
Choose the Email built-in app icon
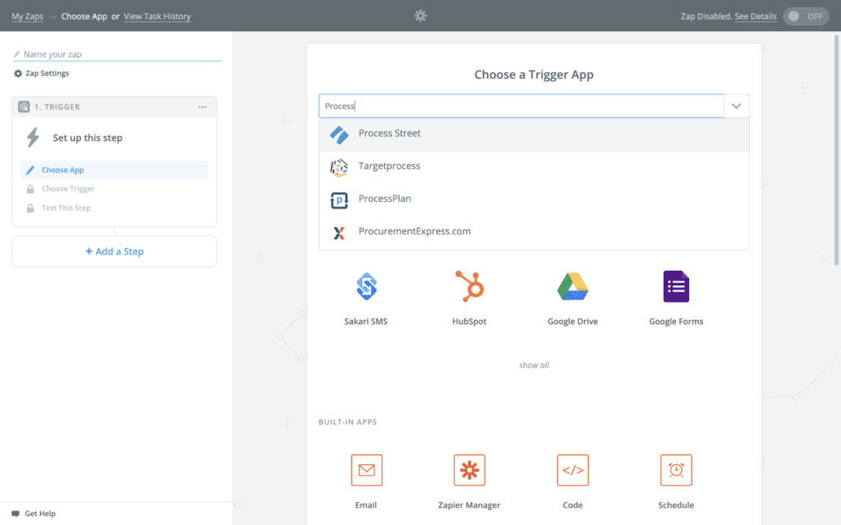click(366, 470)
